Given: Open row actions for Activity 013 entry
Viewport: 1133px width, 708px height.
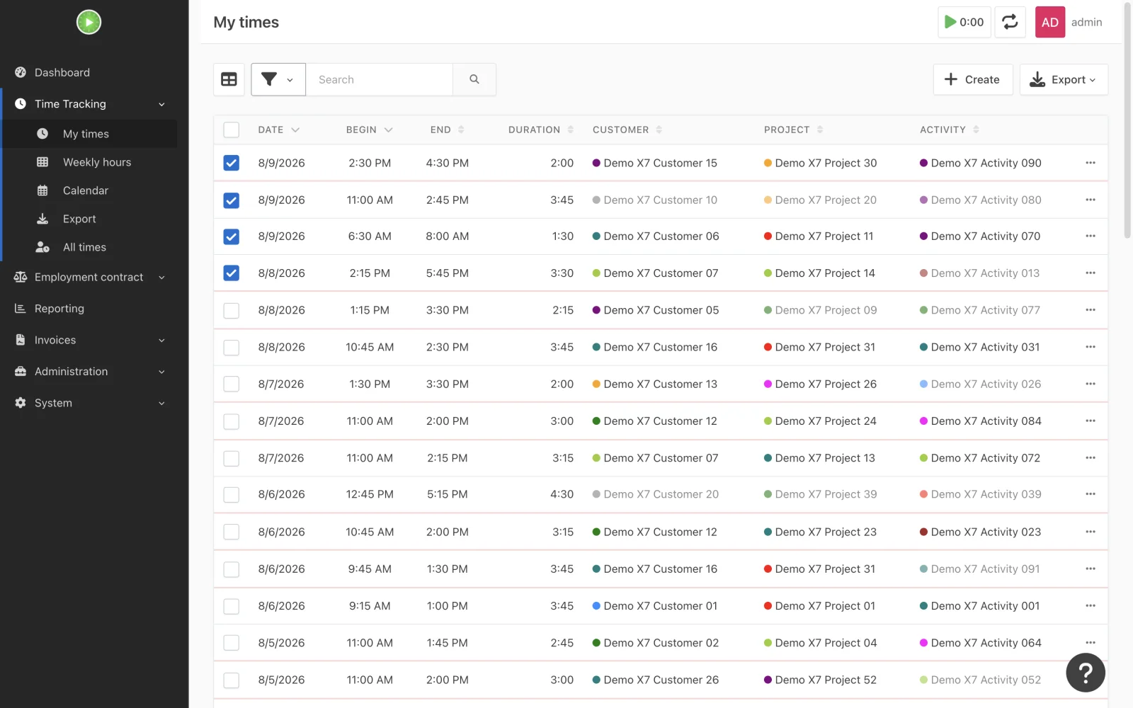Looking at the screenshot, I should pyautogui.click(x=1091, y=273).
